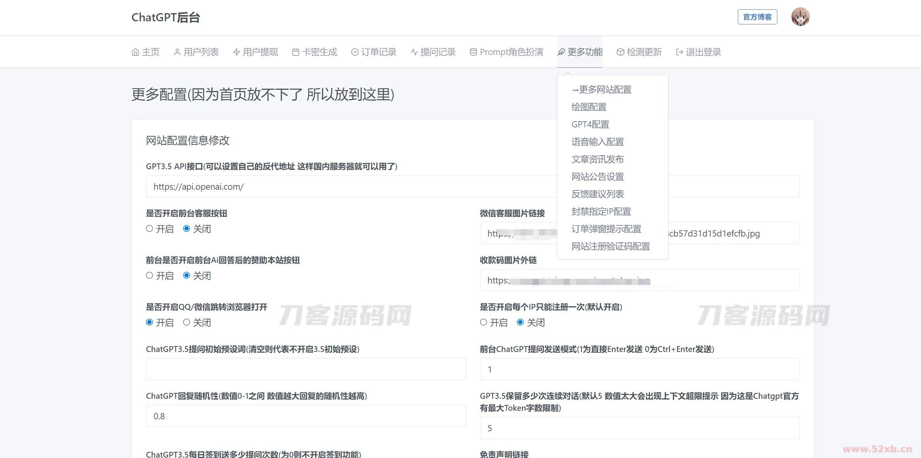Click the user icon for 用户列表

pyautogui.click(x=177, y=52)
